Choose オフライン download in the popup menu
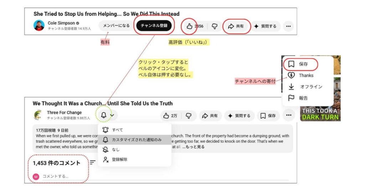 (308, 87)
